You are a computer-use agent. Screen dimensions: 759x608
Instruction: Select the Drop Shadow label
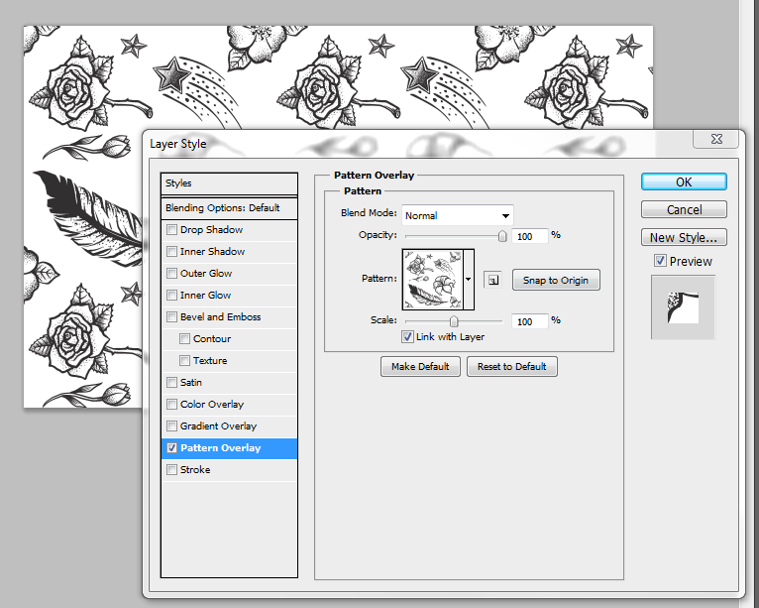click(211, 230)
